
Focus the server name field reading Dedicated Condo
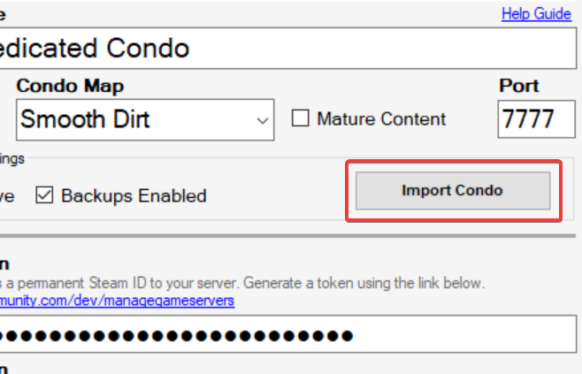pos(287,49)
